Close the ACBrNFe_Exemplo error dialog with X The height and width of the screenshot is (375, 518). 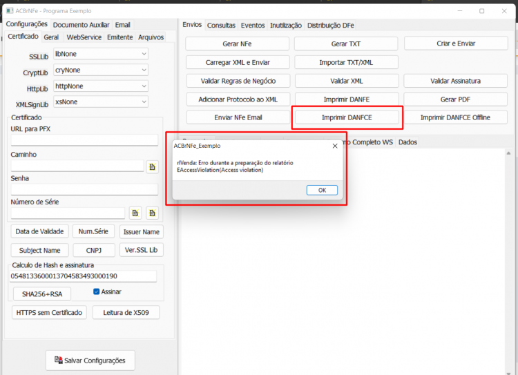coord(335,146)
